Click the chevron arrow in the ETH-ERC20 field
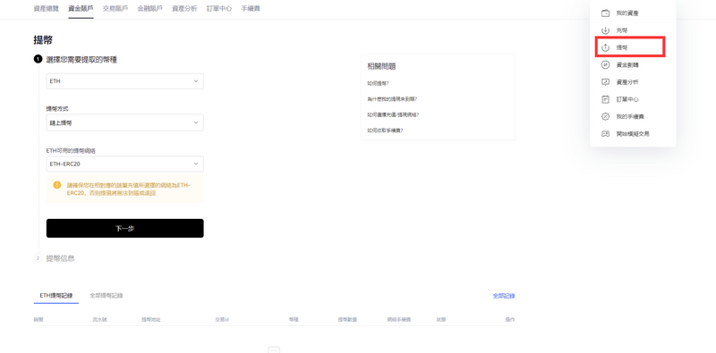716x353 pixels. click(x=196, y=164)
